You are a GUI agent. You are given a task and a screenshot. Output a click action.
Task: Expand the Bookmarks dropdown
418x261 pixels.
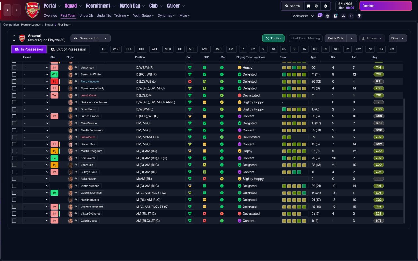click(x=302, y=16)
